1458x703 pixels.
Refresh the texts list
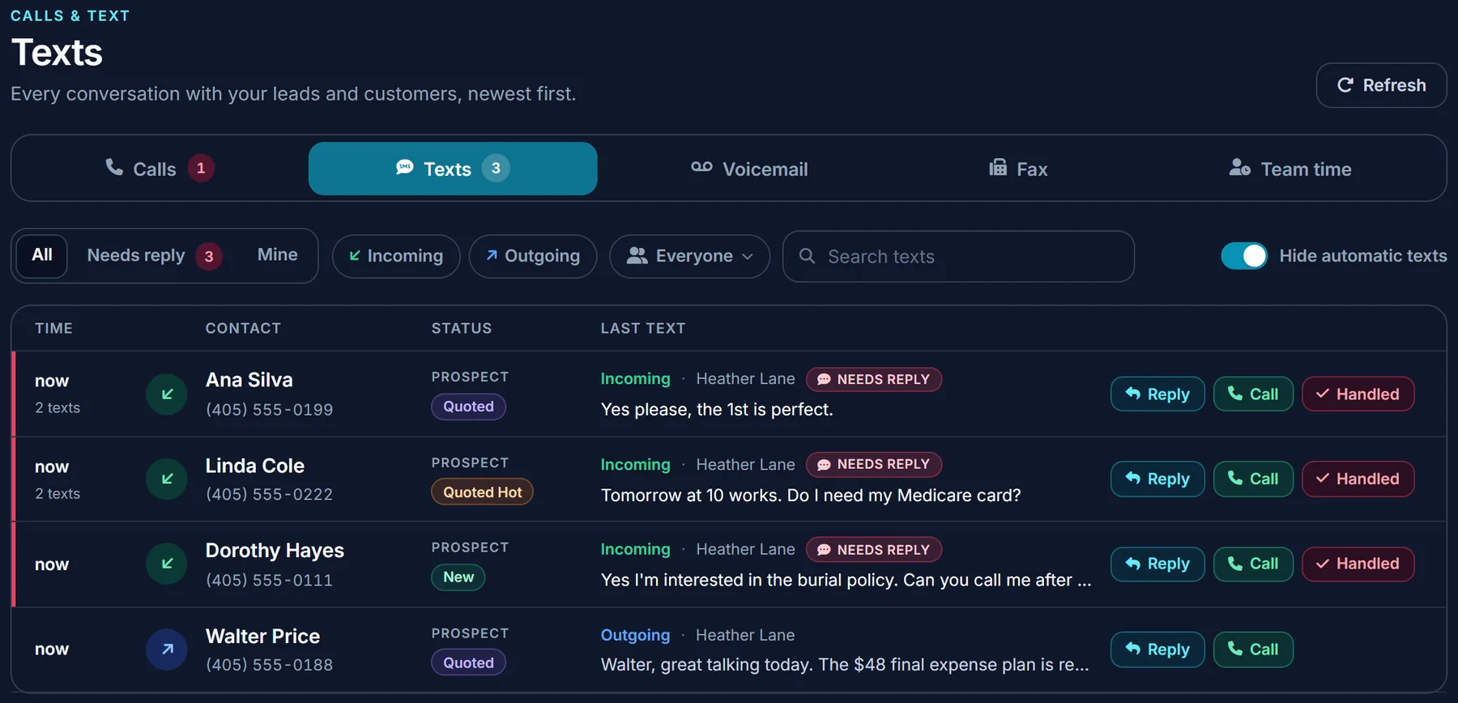pos(1381,85)
